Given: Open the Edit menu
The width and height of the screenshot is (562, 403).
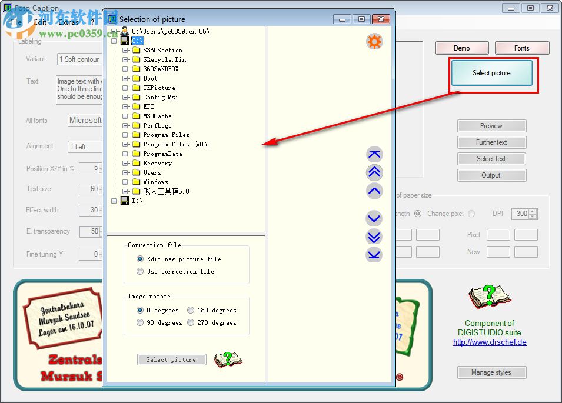Looking at the screenshot, I should [x=40, y=22].
